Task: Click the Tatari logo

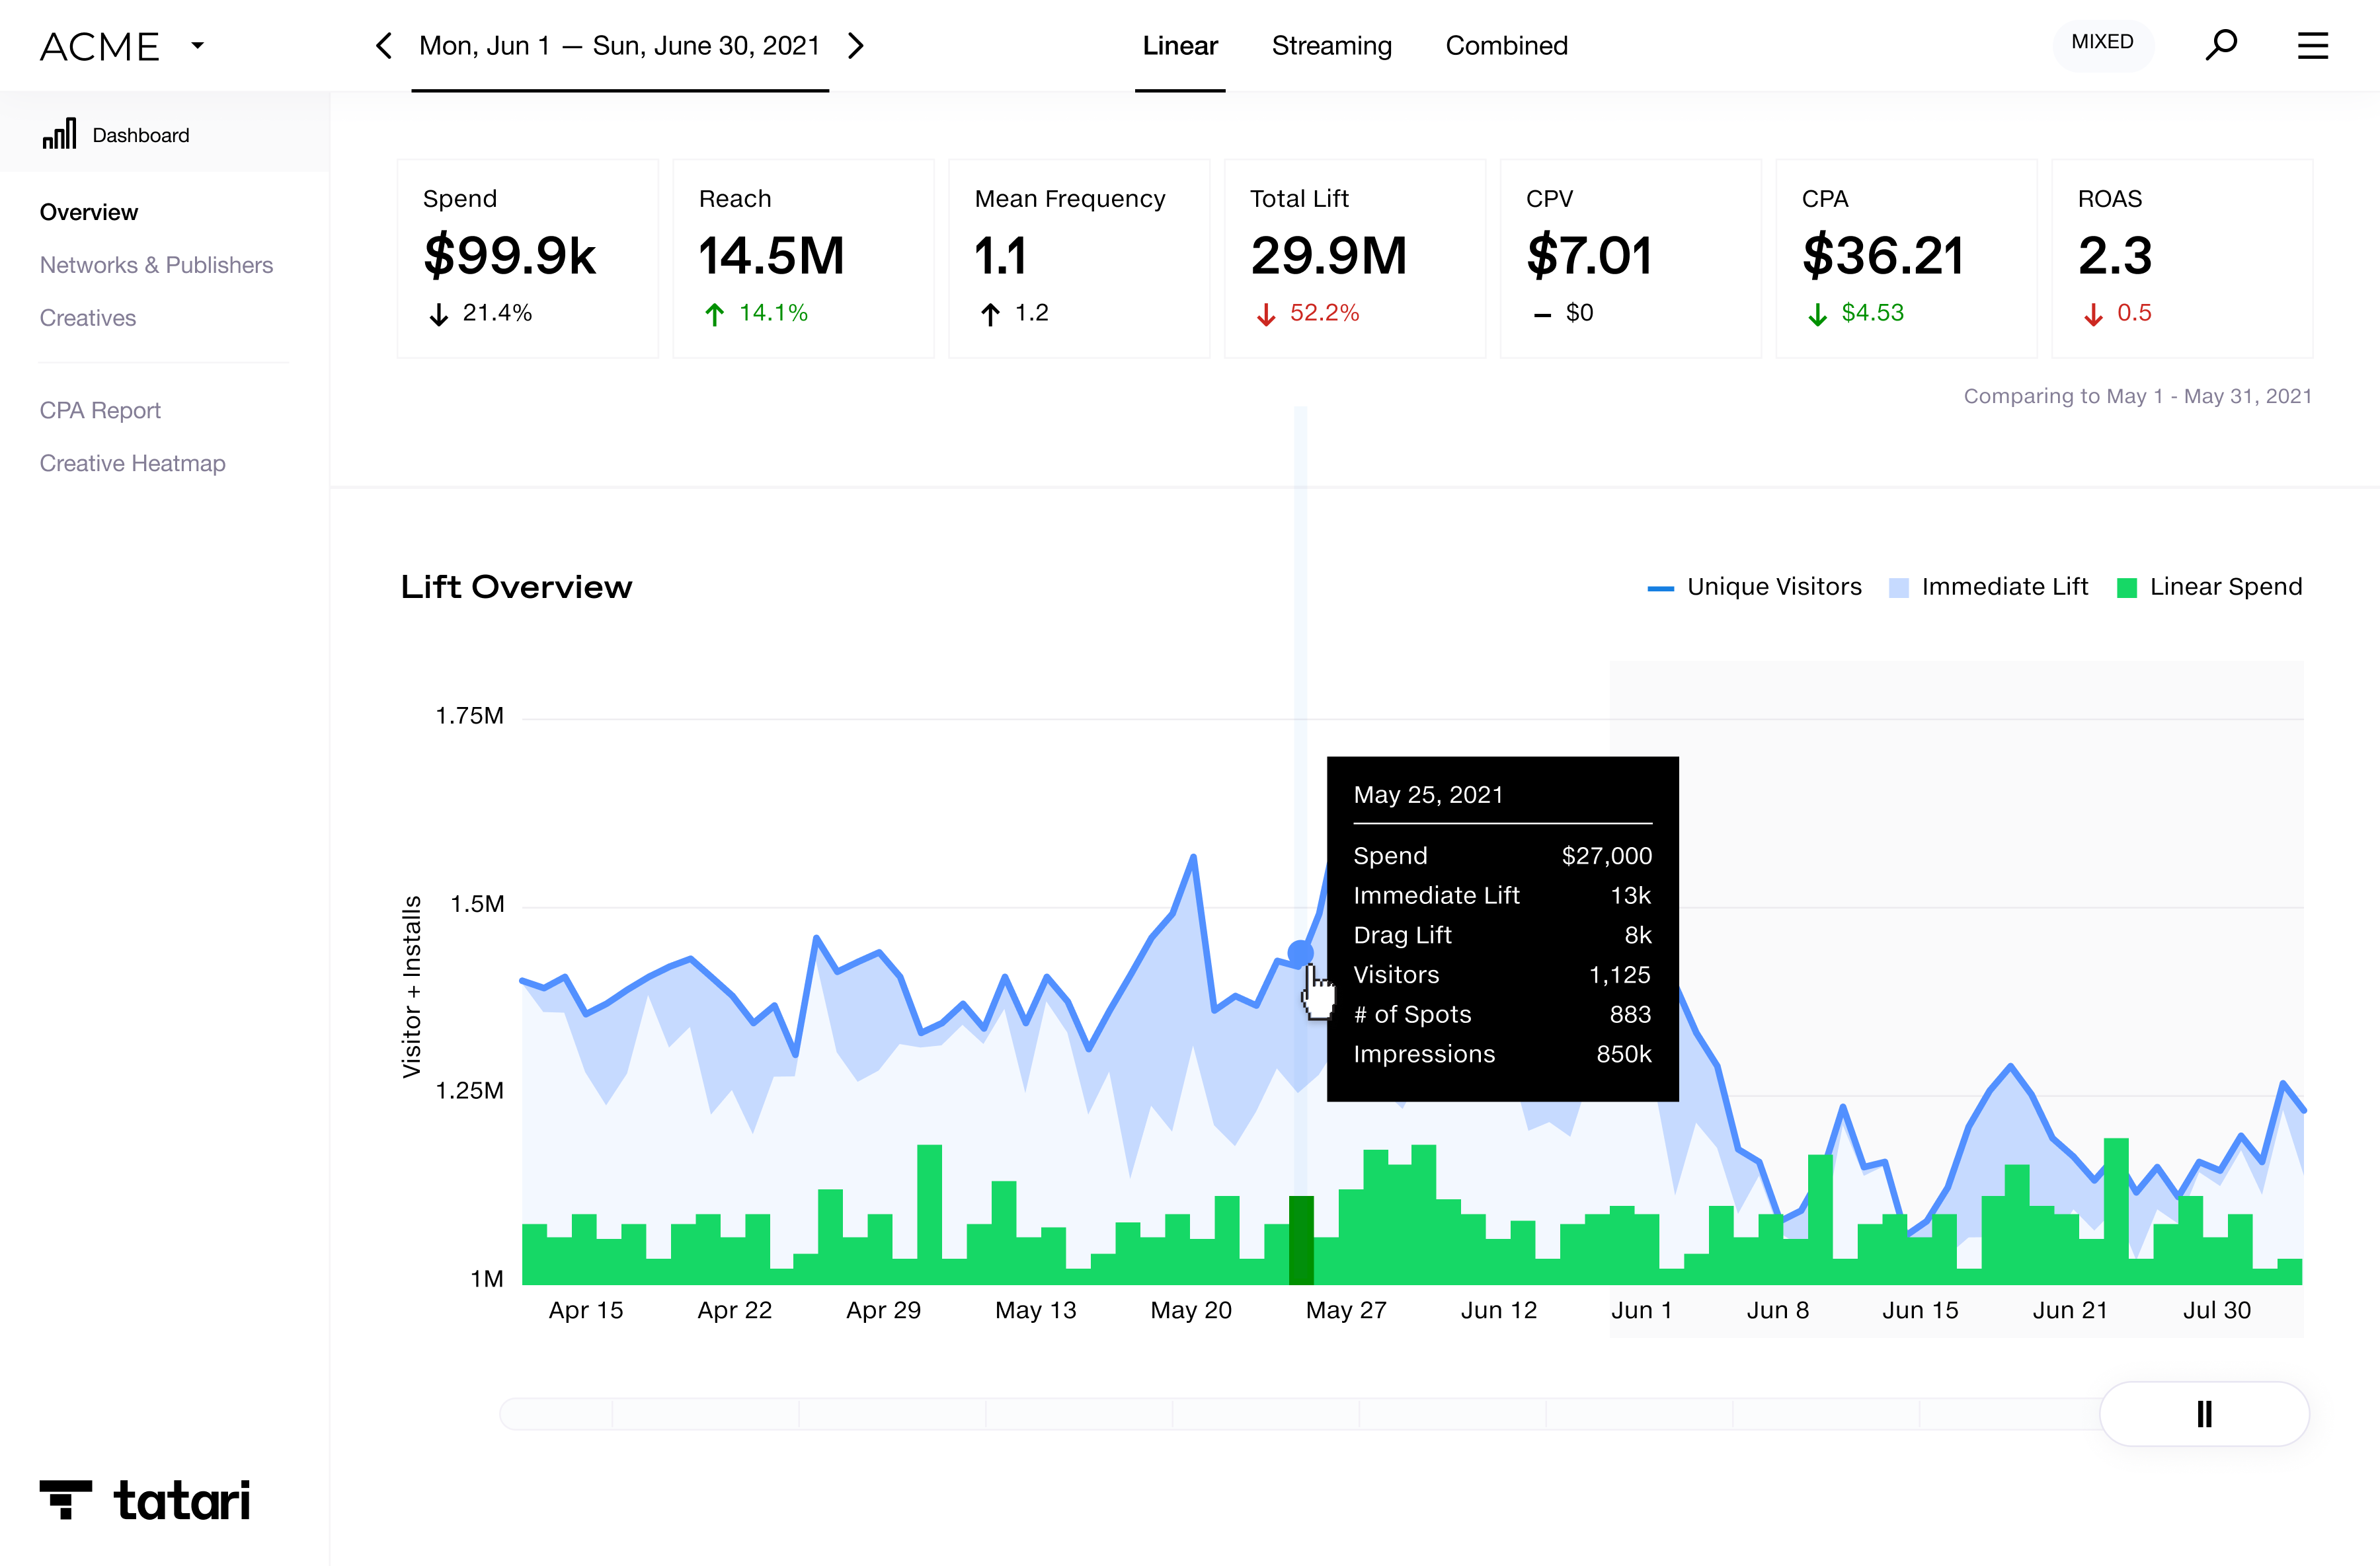Action: [x=145, y=1500]
